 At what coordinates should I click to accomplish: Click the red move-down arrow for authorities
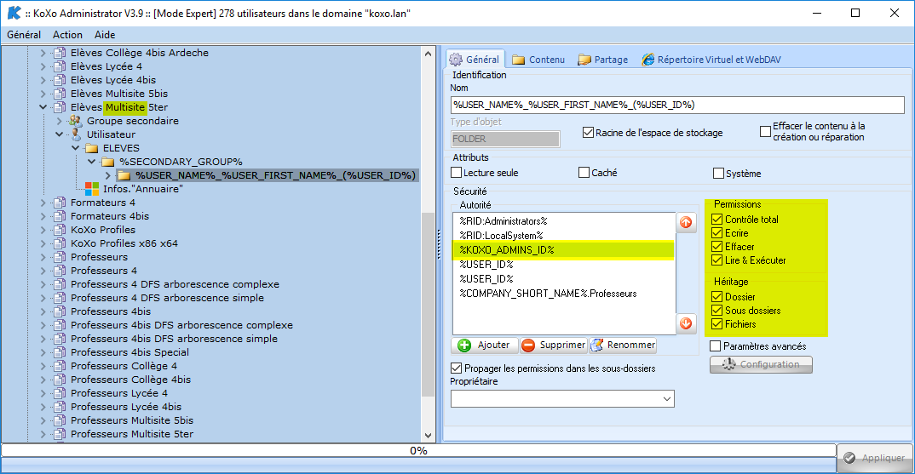(686, 323)
